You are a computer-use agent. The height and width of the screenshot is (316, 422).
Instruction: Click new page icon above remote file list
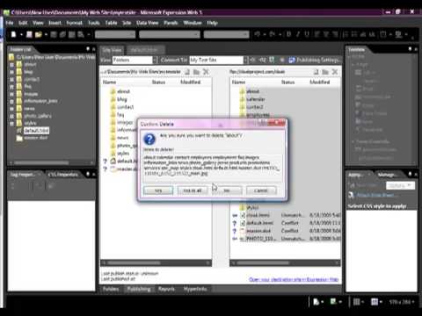[x=316, y=72]
